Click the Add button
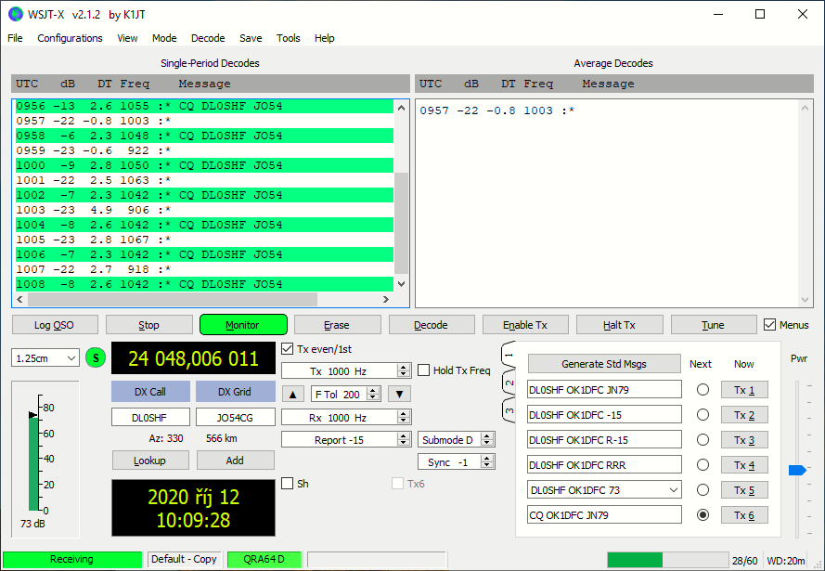Image resolution: width=825 pixels, height=571 pixels. (235, 461)
